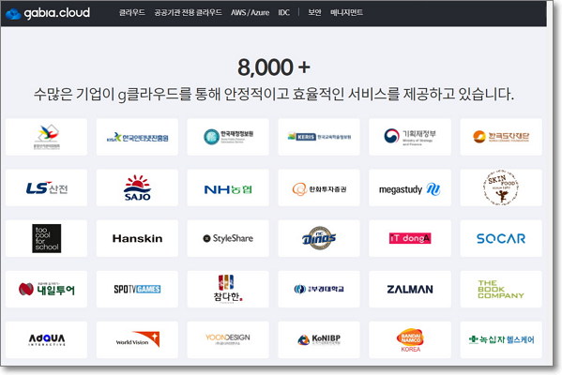The image size is (562, 375).
Task: Click the ZALMAN logo card
Action: point(410,289)
